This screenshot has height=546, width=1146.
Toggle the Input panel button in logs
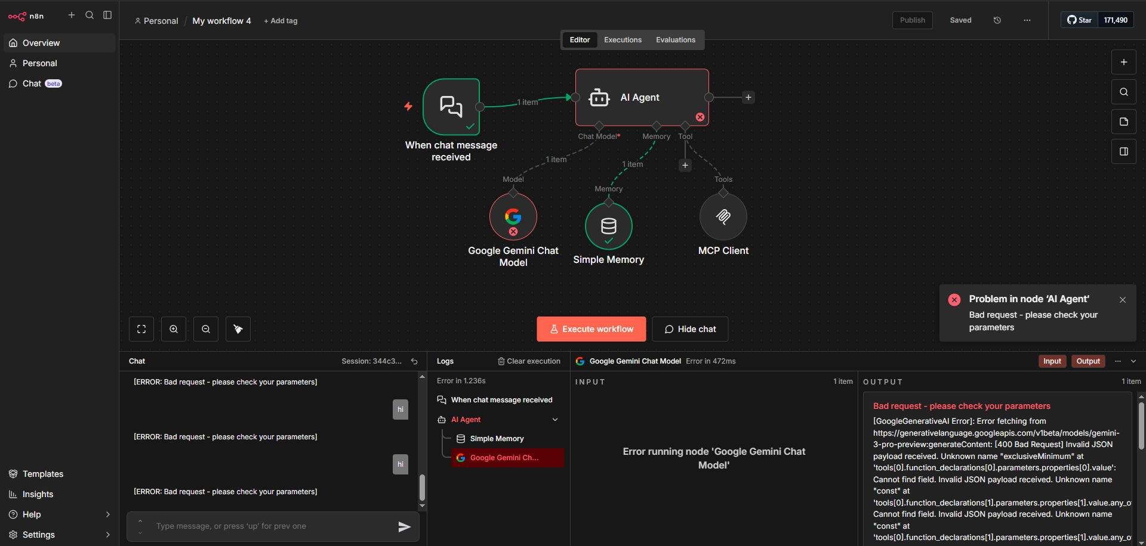point(1052,361)
